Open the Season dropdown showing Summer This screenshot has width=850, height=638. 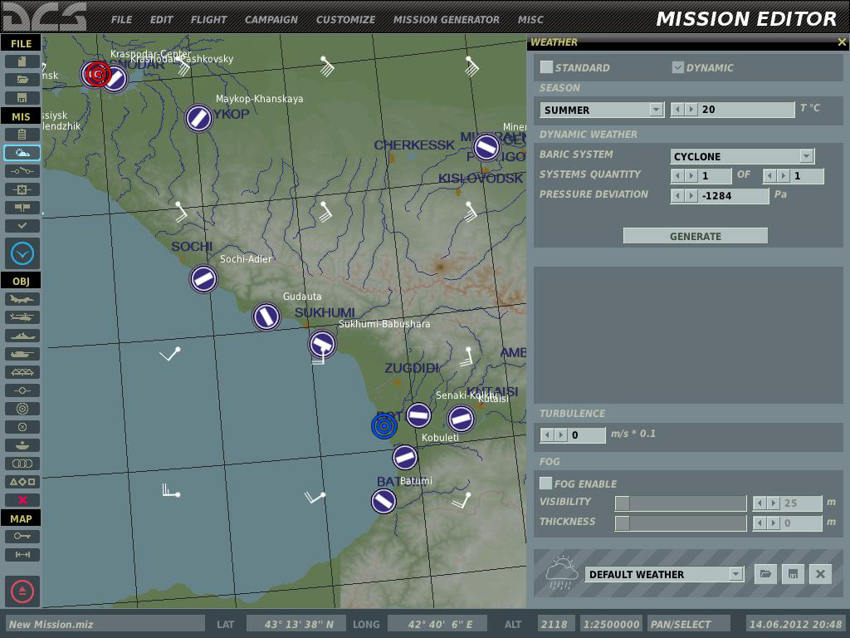[x=602, y=110]
